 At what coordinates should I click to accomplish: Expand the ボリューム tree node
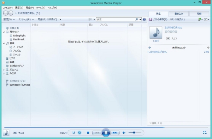[x=4, y=70]
